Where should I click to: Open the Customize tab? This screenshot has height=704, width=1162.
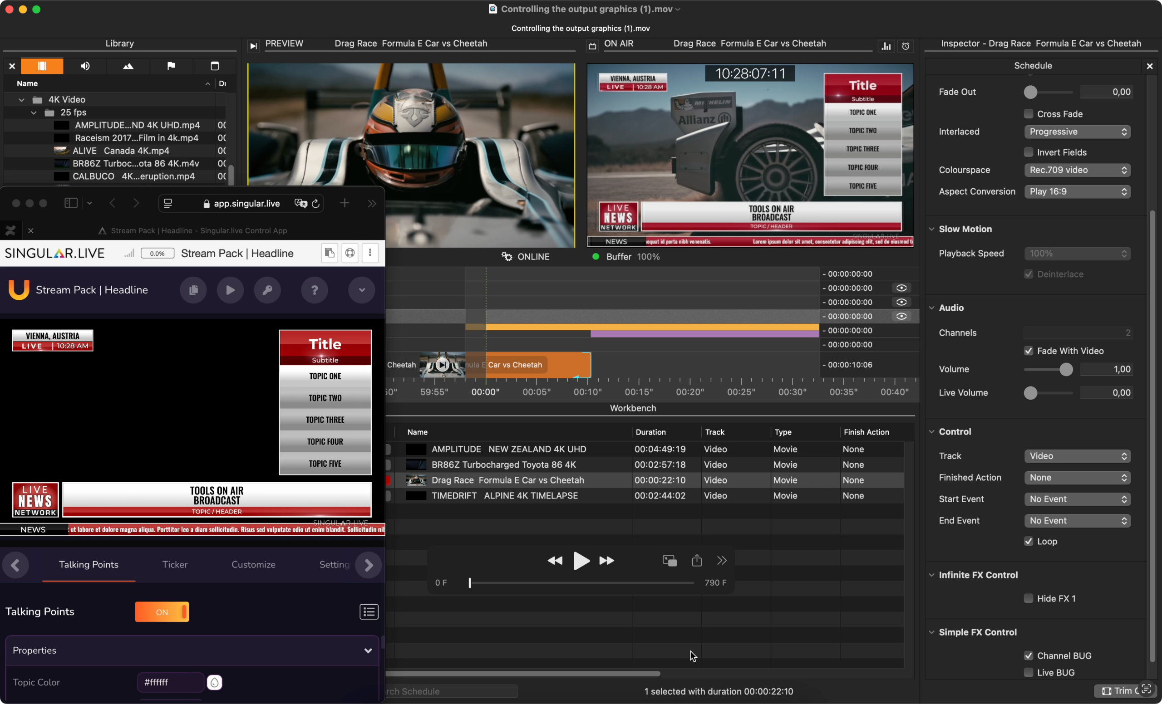tap(253, 565)
